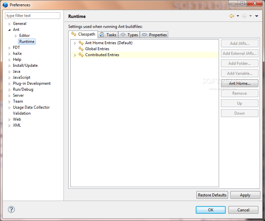Expand the Contributed Entries node
265x221 pixels.
tap(75, 55)
